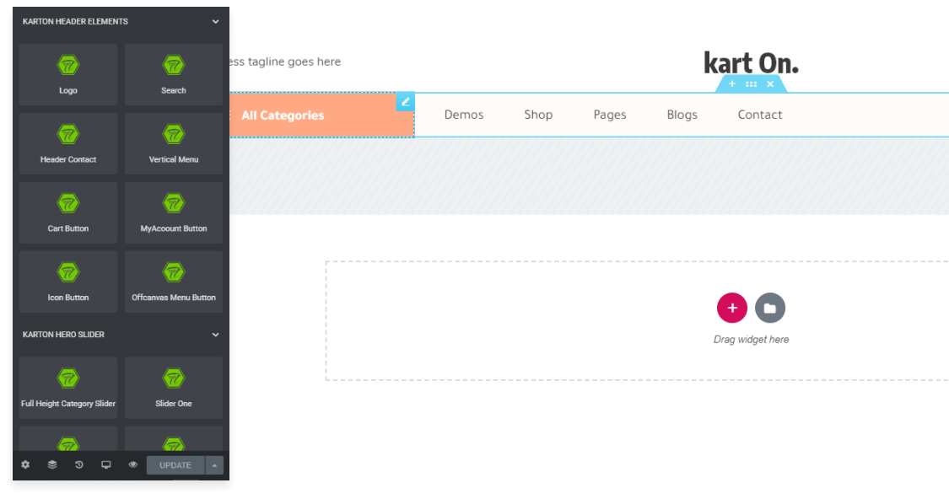Select the Header Contact widget
The height and width of the screenshot is (499, 949).
[x=67, y=143]
